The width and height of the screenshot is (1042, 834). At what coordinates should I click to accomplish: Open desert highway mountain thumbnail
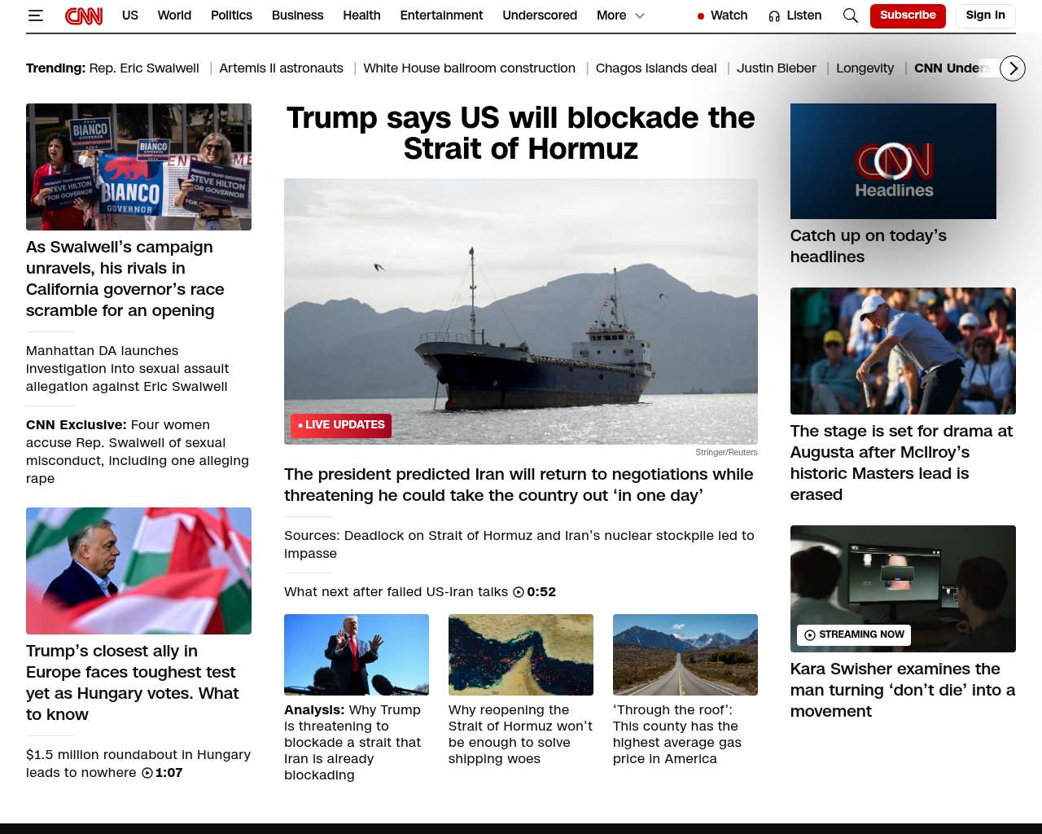pos(685,655)
